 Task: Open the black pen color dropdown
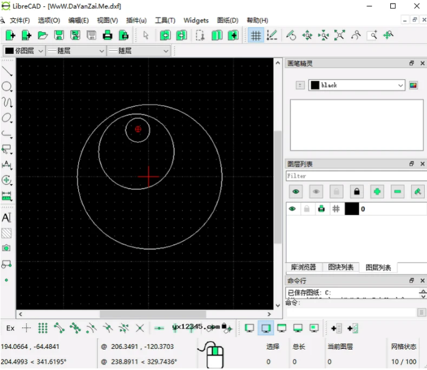(x=356, y=85)
